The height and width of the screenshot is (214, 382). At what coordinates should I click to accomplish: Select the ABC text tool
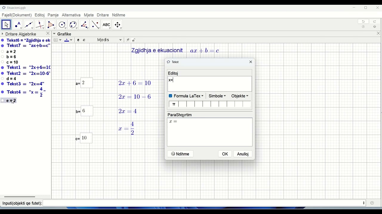[x=106, y=25]
